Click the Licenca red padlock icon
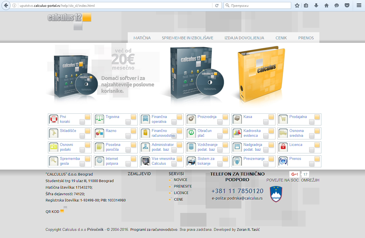The image size is (365, 238). (283, 147)
